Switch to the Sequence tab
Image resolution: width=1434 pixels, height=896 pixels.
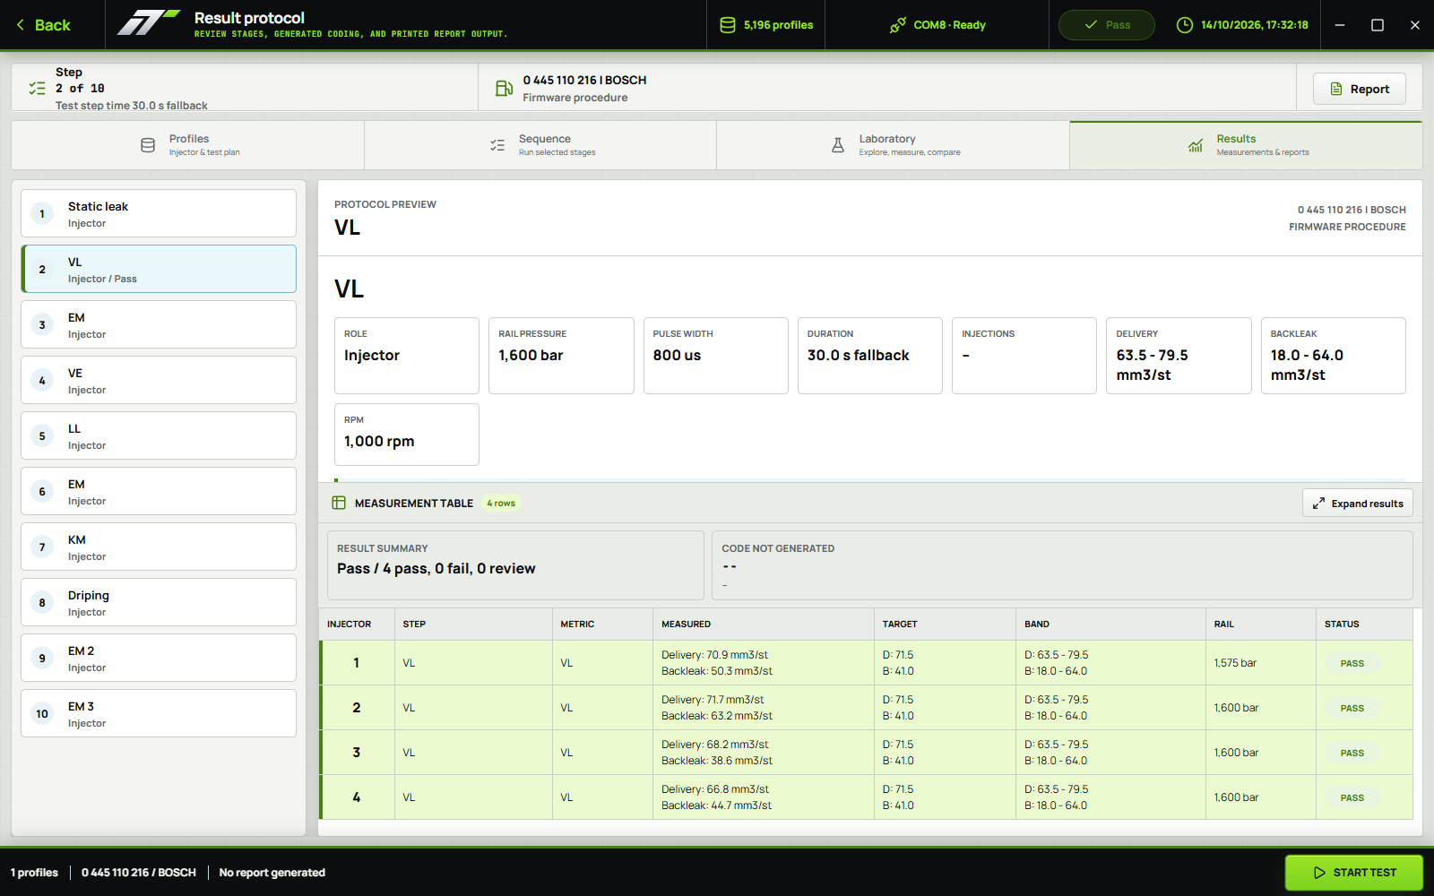click(540, 145)
